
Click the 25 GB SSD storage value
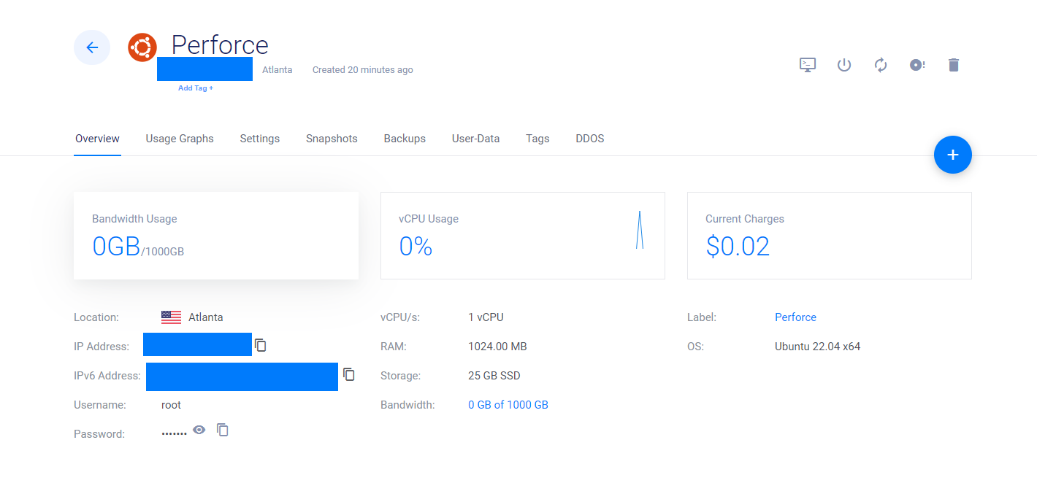click(494, 376)
